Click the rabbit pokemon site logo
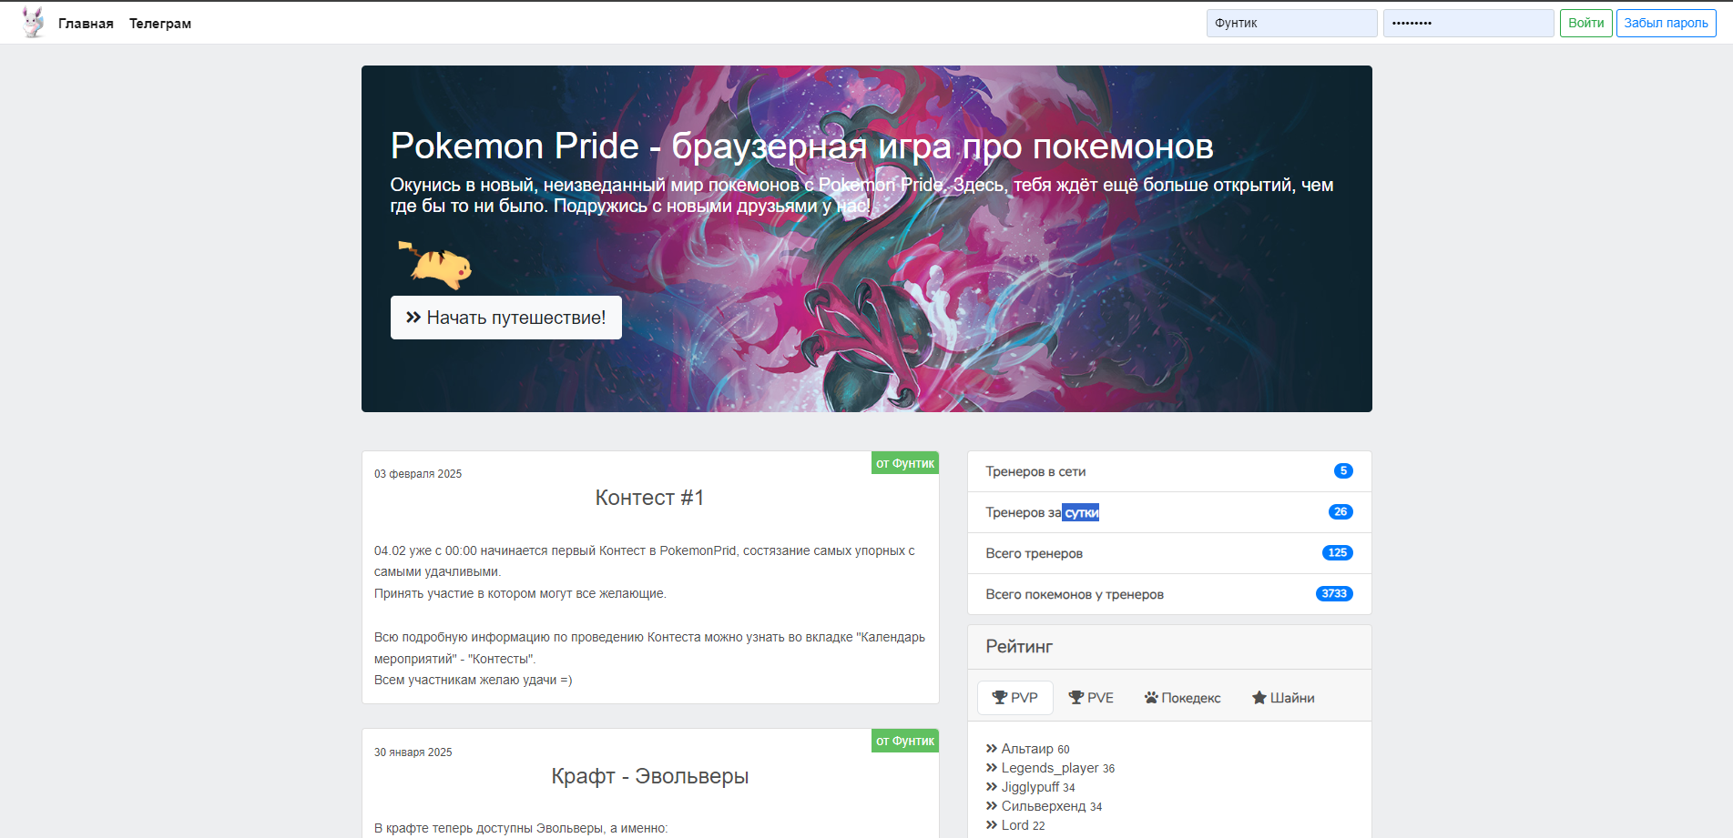Screen dimensions: 1733x838 point(33,23)
